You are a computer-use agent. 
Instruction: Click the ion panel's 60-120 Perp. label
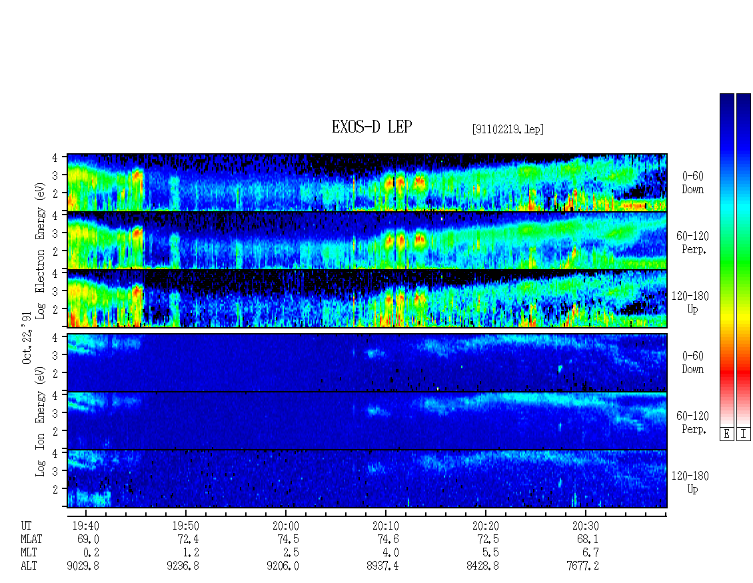(692, 422)
